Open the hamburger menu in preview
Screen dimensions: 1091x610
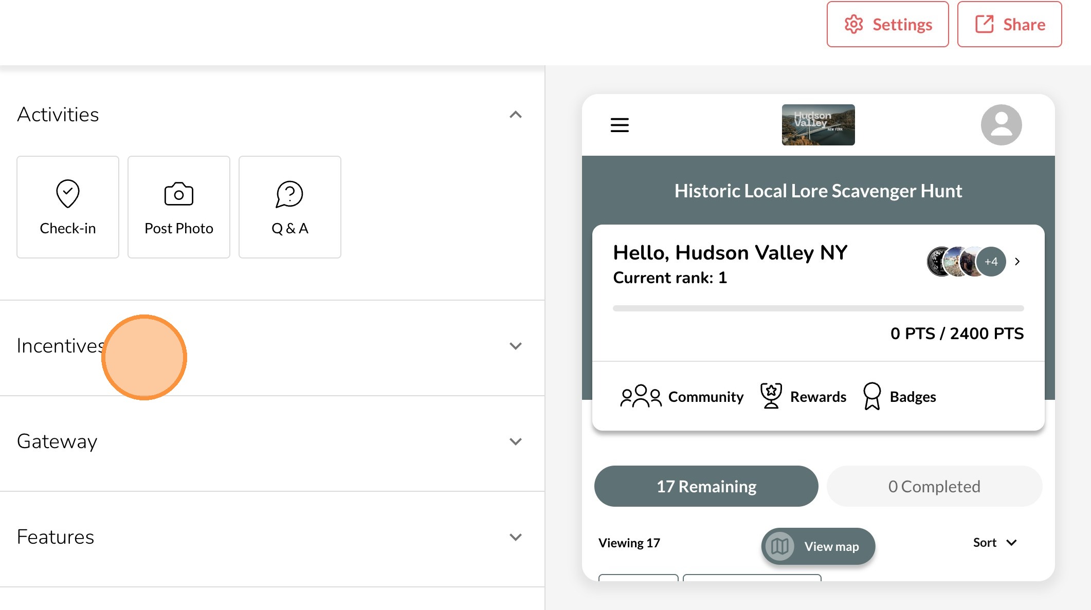pyautogui.click(x=620, y=125)
